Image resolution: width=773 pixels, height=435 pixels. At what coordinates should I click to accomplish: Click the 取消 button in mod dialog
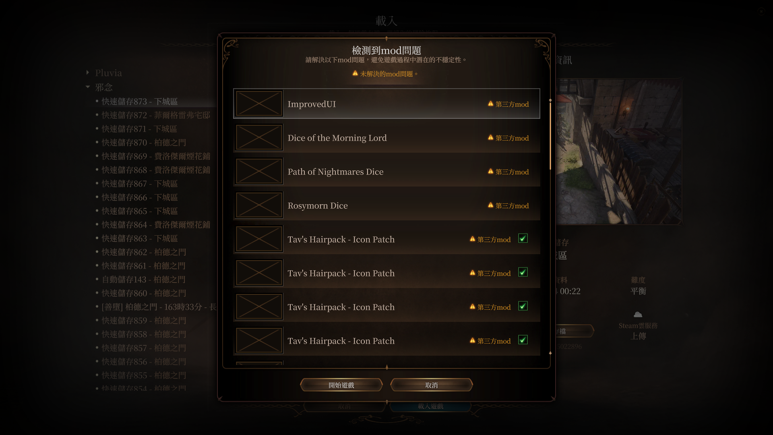(431, 385)
